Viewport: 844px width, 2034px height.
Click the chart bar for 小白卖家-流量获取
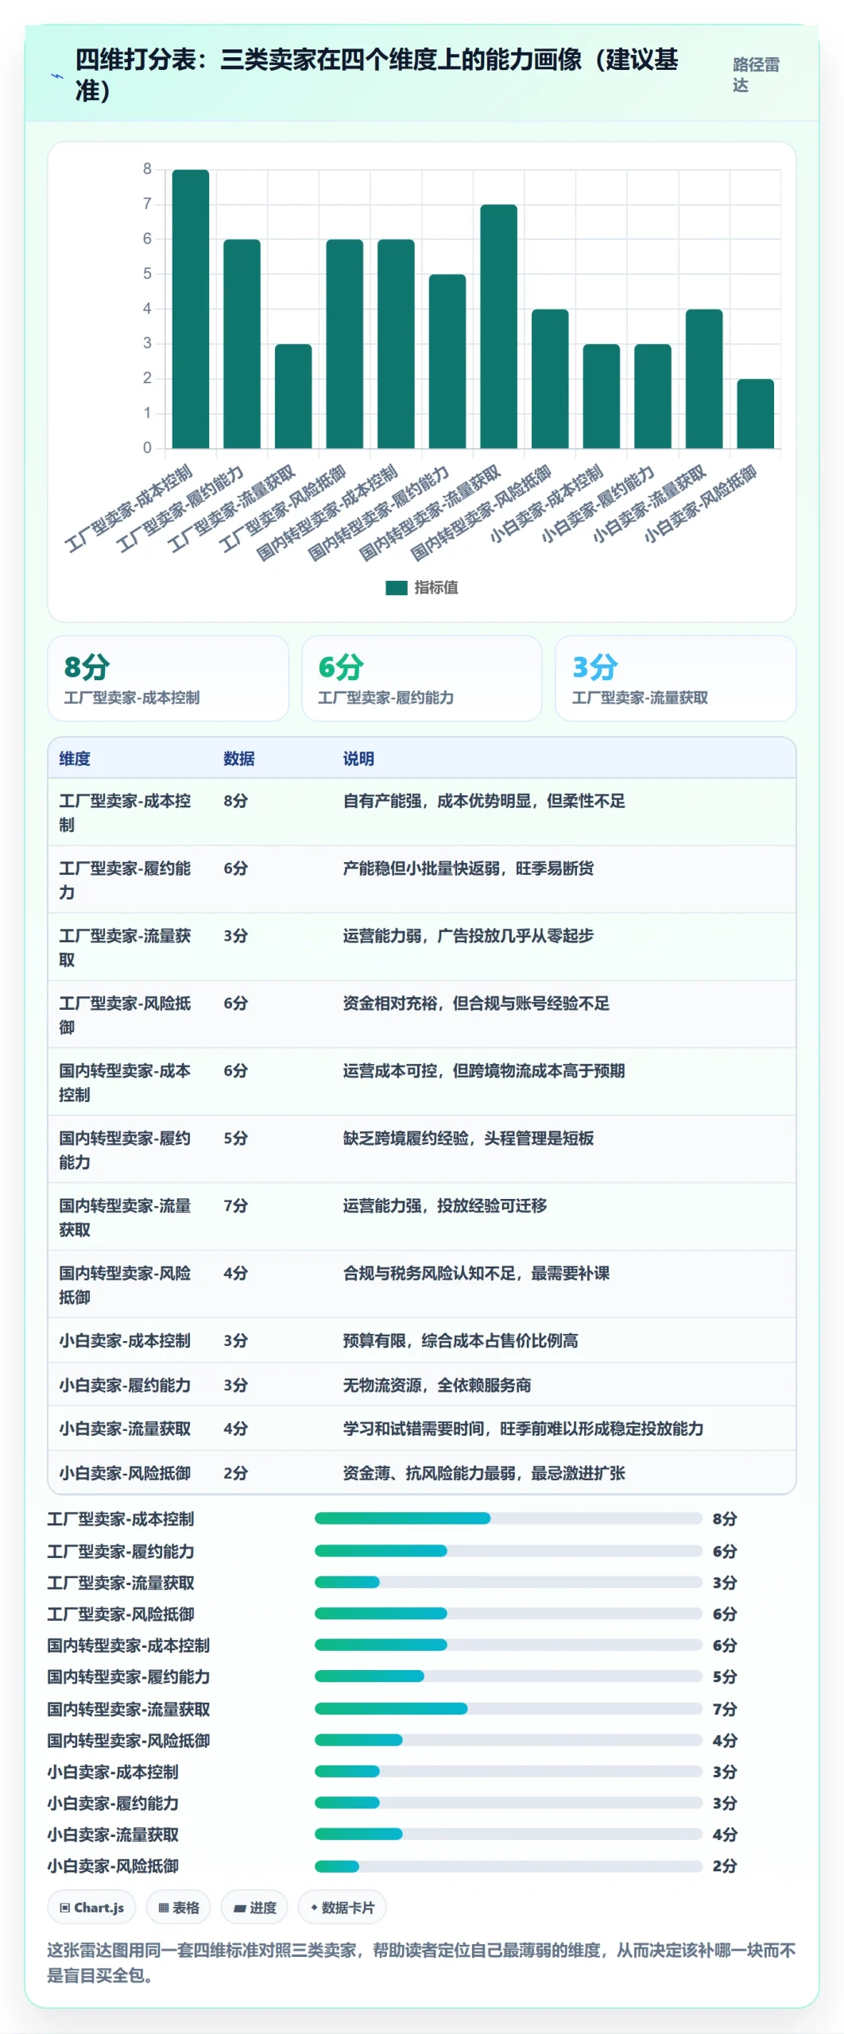704,378
